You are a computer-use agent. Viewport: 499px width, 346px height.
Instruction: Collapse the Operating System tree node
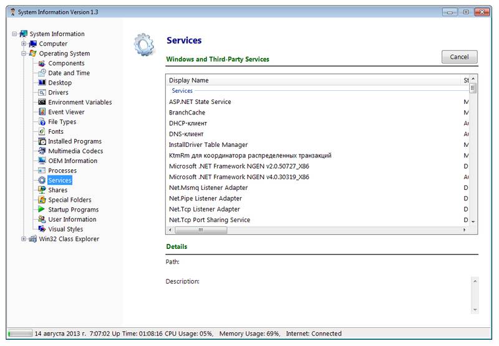pyautogui.click(x=24, y=54)
